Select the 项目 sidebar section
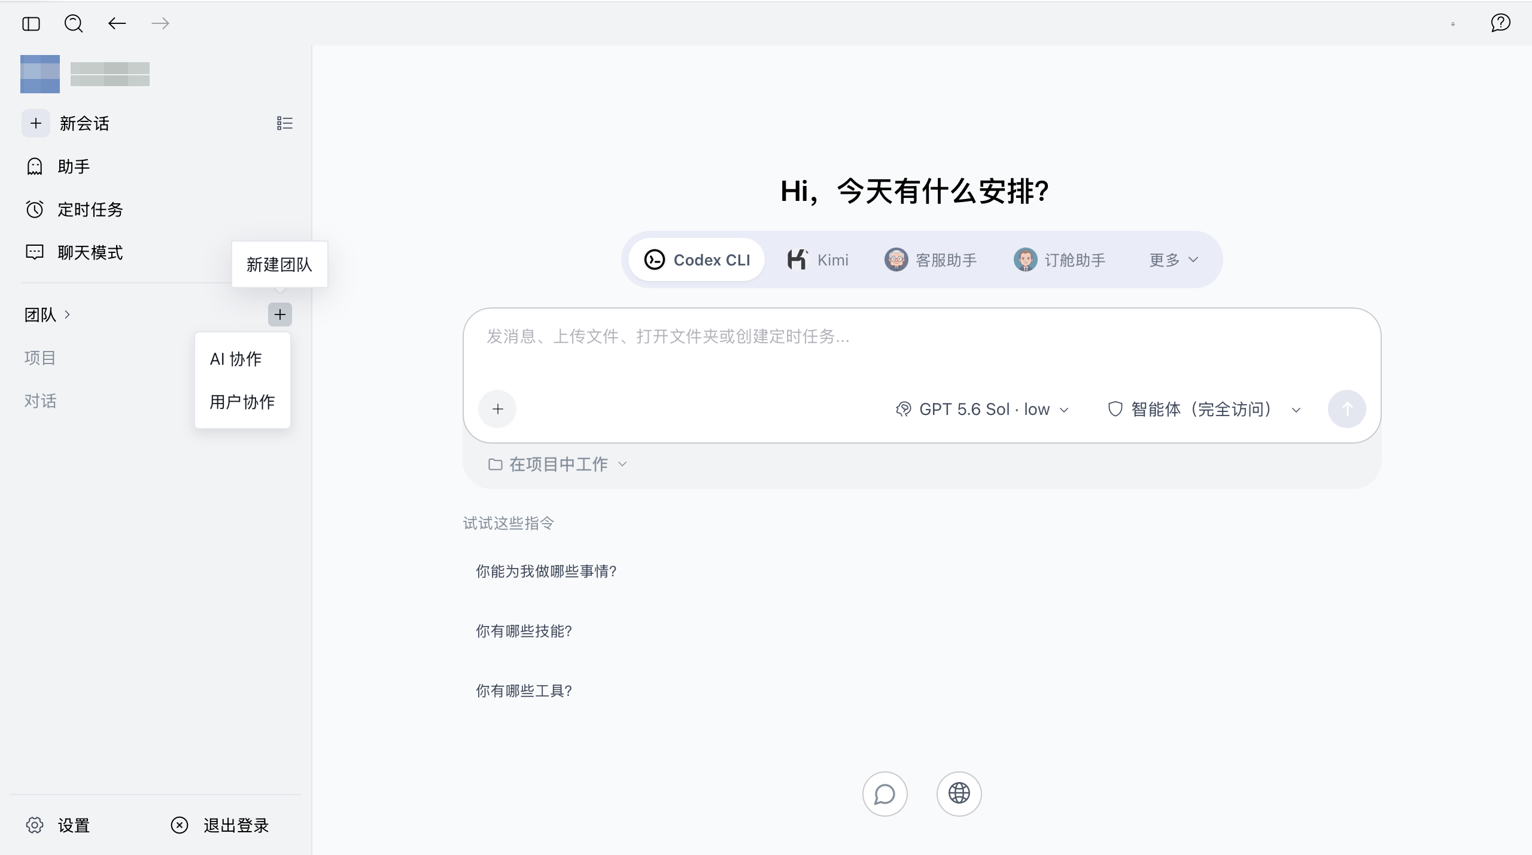 tap(40, 358)
